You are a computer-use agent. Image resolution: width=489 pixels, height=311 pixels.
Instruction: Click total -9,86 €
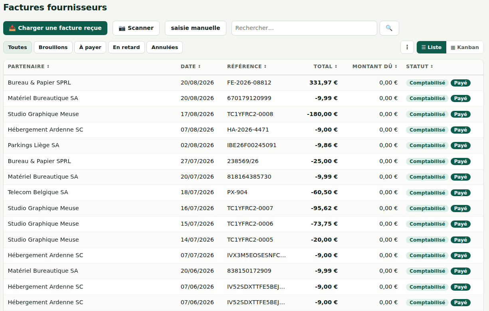(326, 145)
